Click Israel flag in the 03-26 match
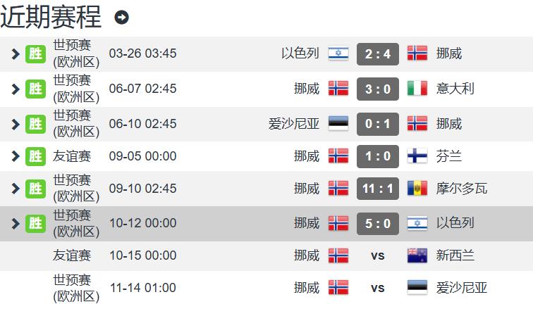The image size is (533, 316). tap(338, 53)
